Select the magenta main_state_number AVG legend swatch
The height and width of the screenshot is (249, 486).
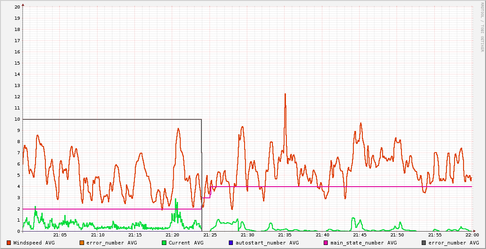(x=326, y=243)
